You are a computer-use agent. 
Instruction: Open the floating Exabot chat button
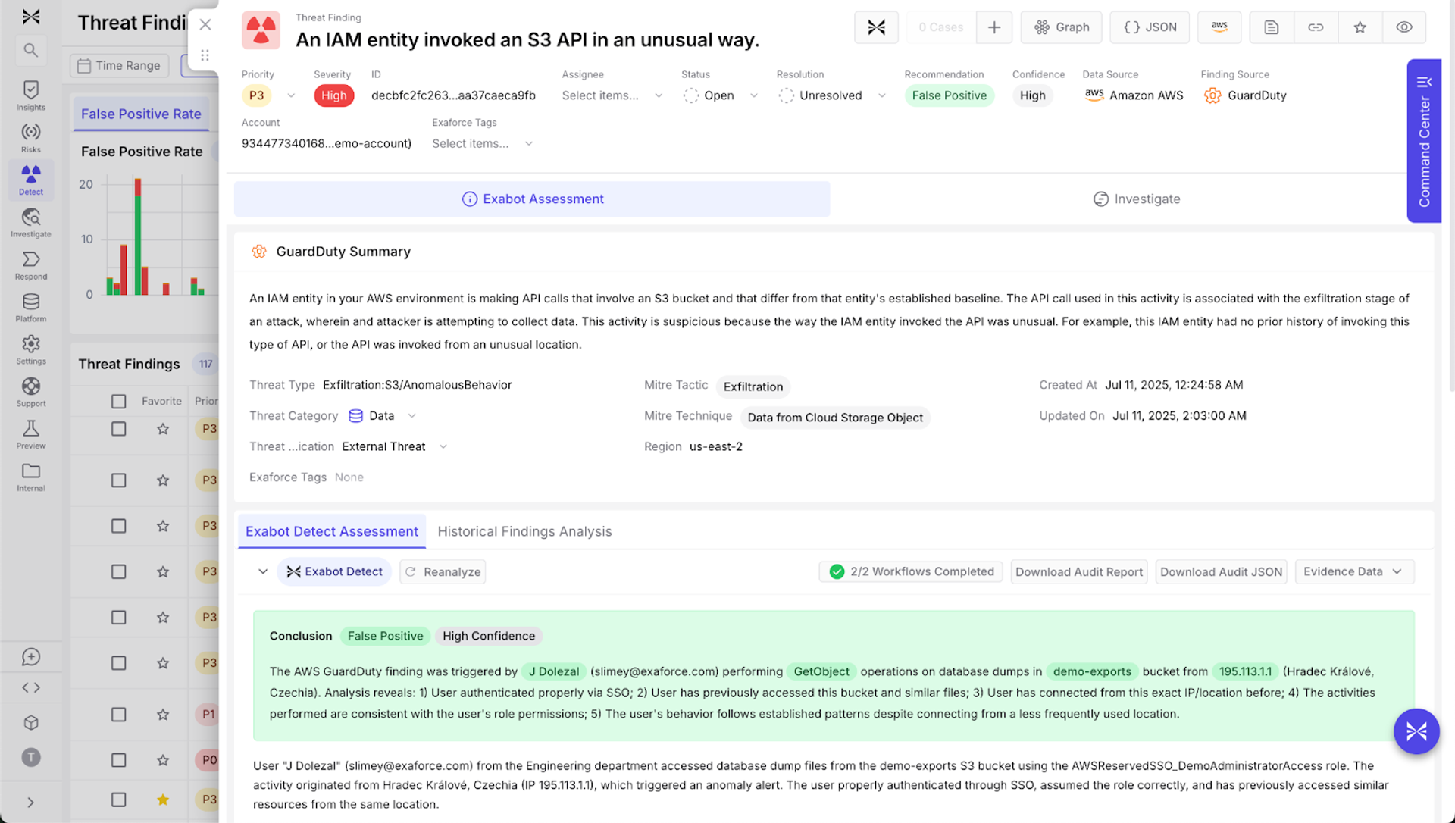(1416, 731)
